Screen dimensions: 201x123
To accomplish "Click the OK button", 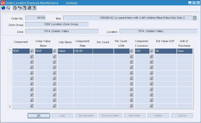I will [x=39, y=116].
